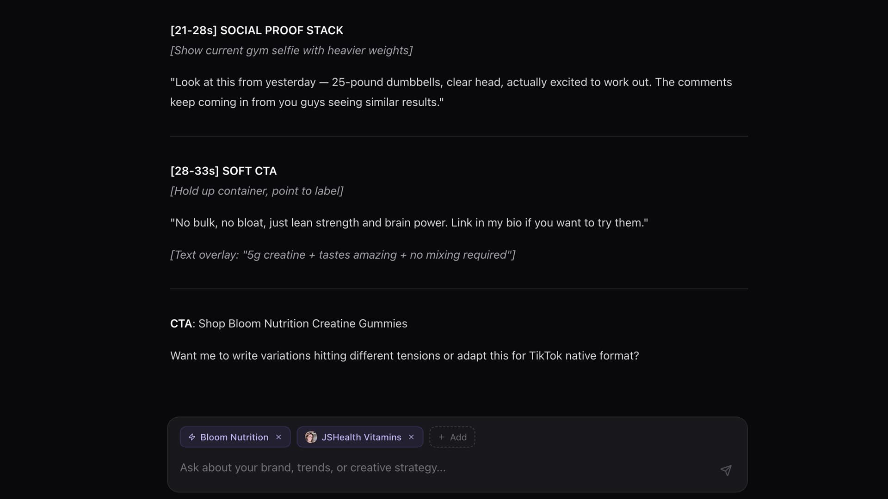The width and height of the screenshot is (888, 499).
Task: Click the 'Want me to write variations' question
Action: tap(405, 356)
